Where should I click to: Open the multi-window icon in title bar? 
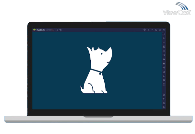(60, 30)
